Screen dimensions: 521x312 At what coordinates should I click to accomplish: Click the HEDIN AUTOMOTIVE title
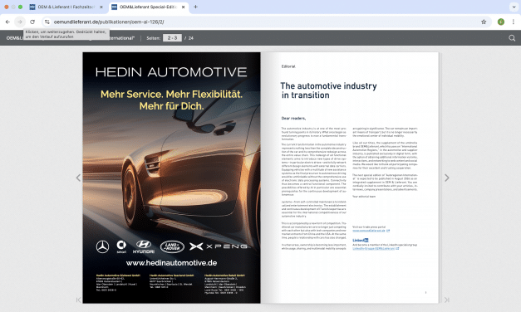(x=171, y=72)
